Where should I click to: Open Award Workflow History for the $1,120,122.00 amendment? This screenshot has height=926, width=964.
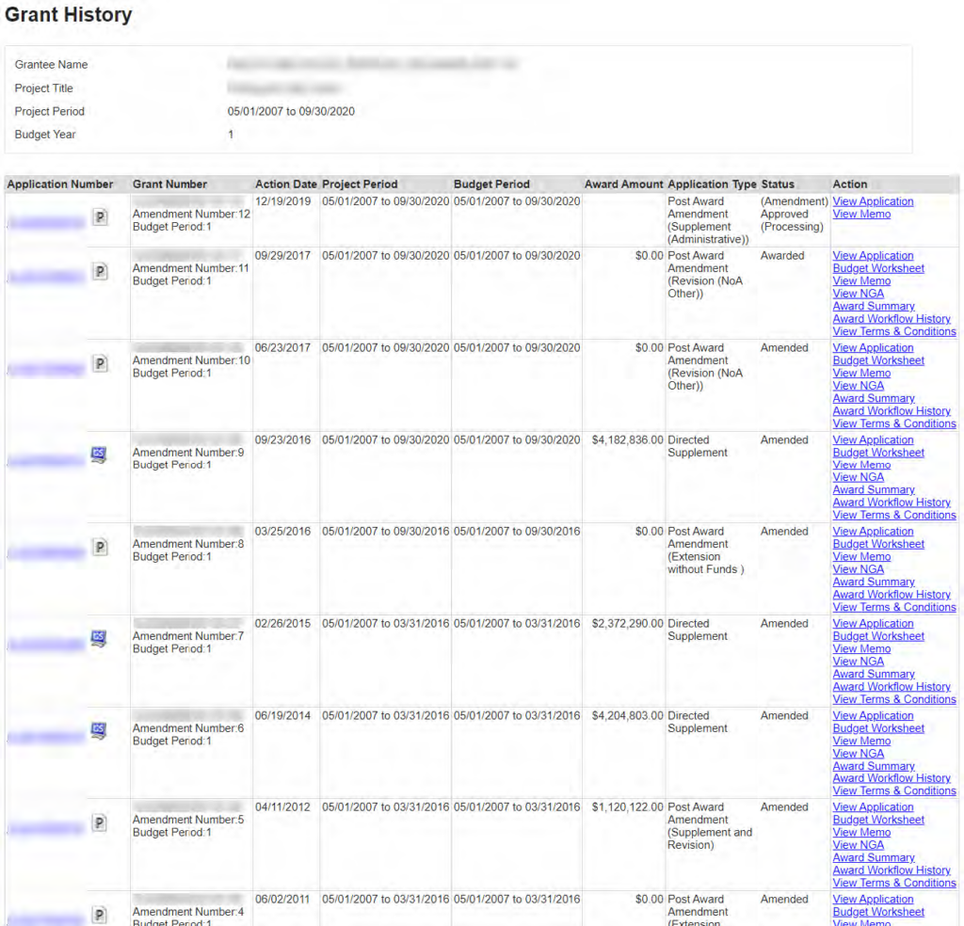[891, 870]
